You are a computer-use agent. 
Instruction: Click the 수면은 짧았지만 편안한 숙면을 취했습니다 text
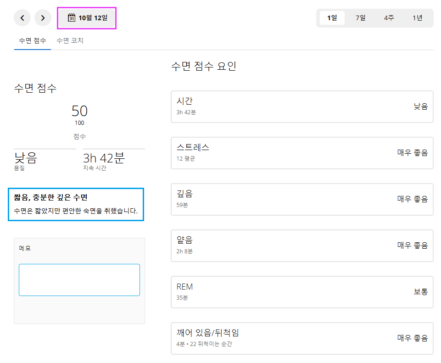[76, 211]
